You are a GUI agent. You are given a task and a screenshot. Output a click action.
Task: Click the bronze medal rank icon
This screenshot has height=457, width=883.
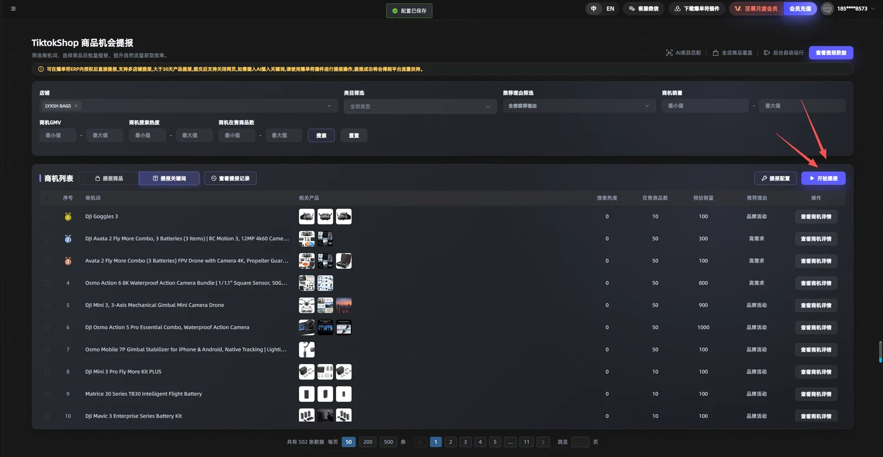(68, 261)
